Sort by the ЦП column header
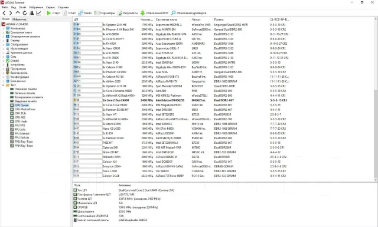This screenshot has height=227, width=378. 106,19
